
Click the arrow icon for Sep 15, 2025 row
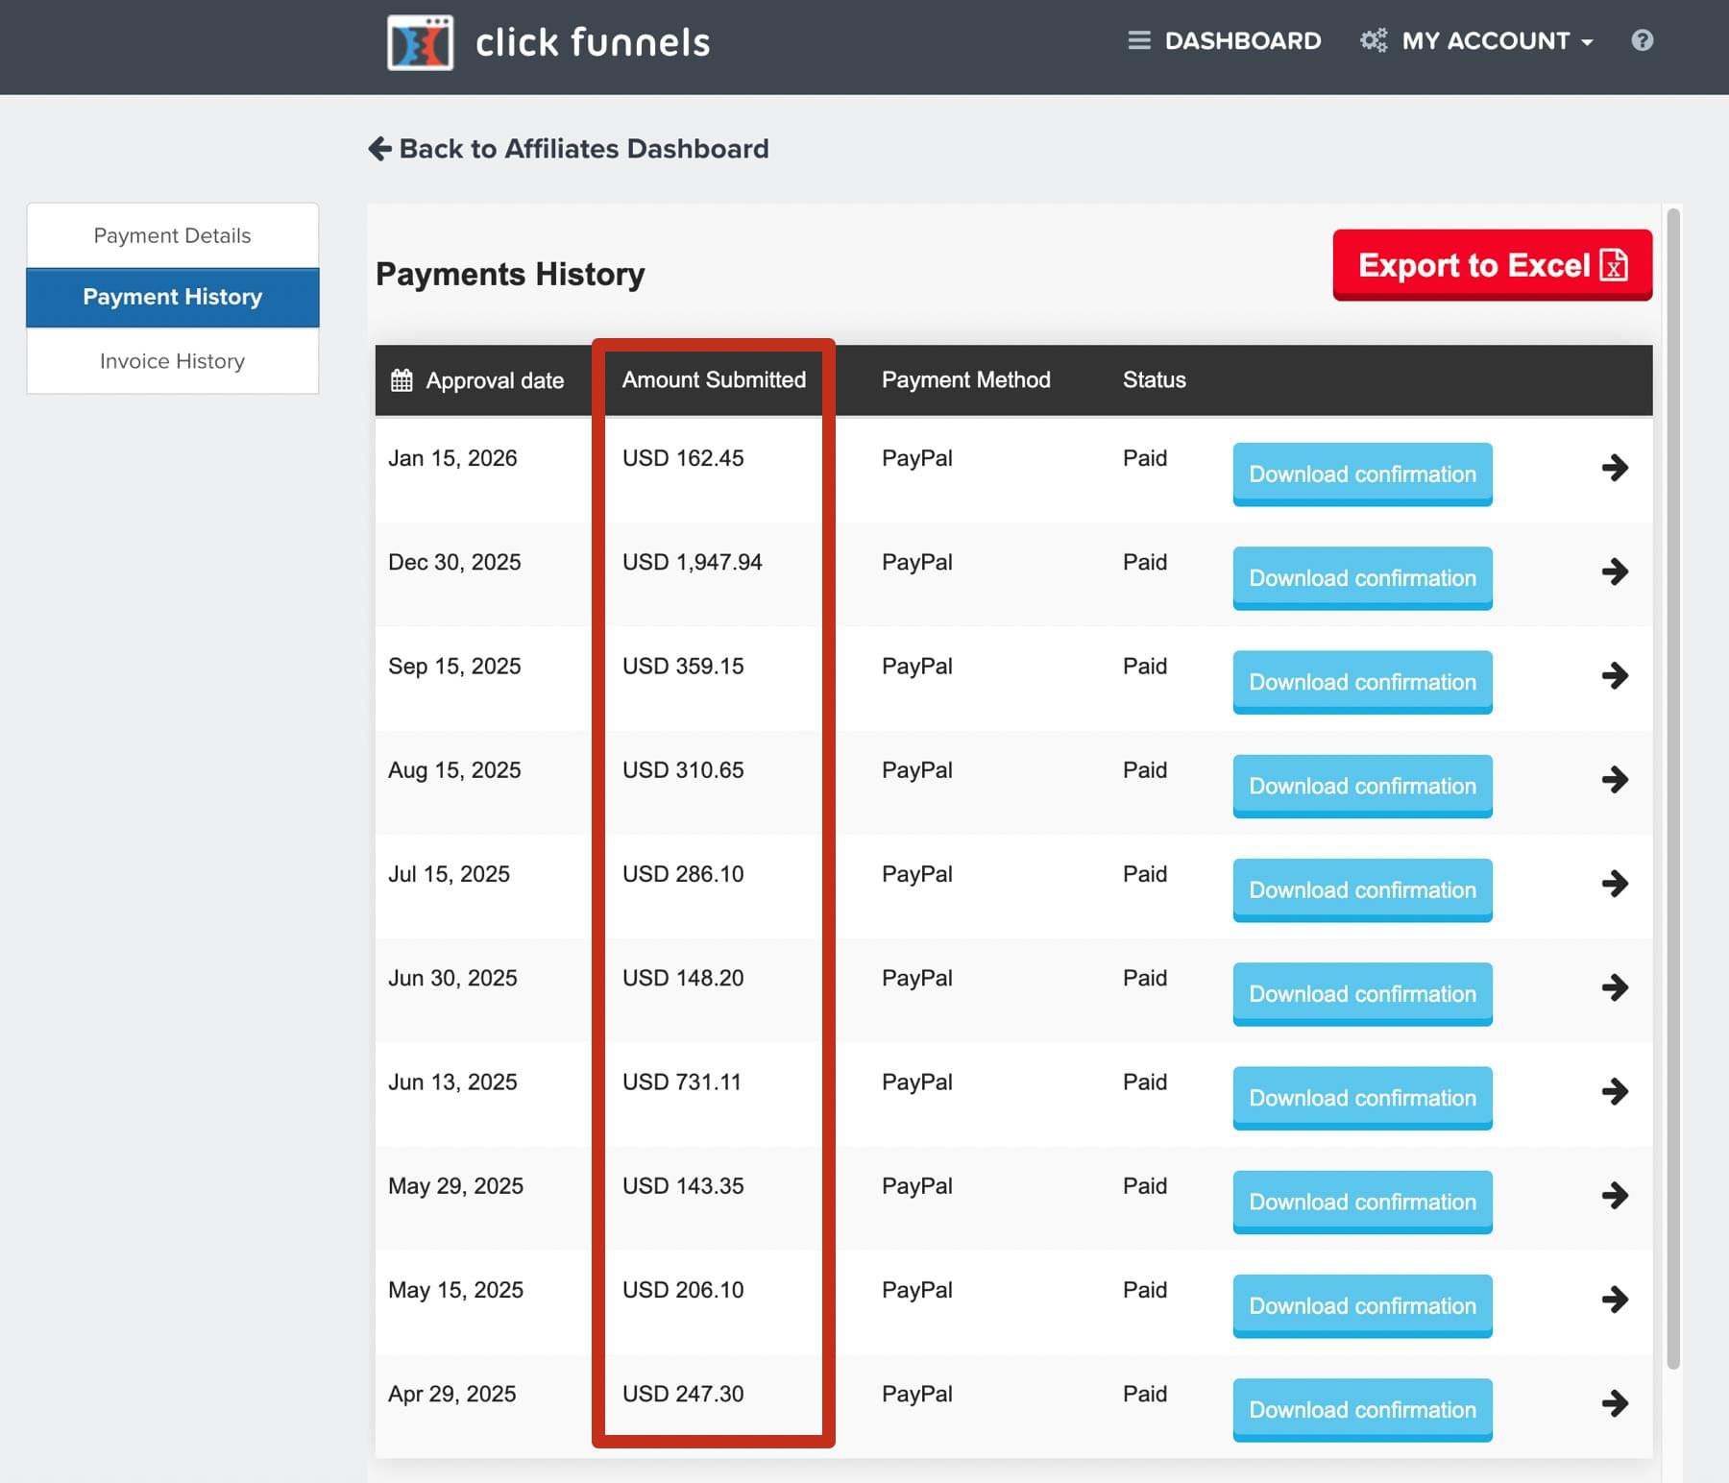click(x=1615, y=675)
